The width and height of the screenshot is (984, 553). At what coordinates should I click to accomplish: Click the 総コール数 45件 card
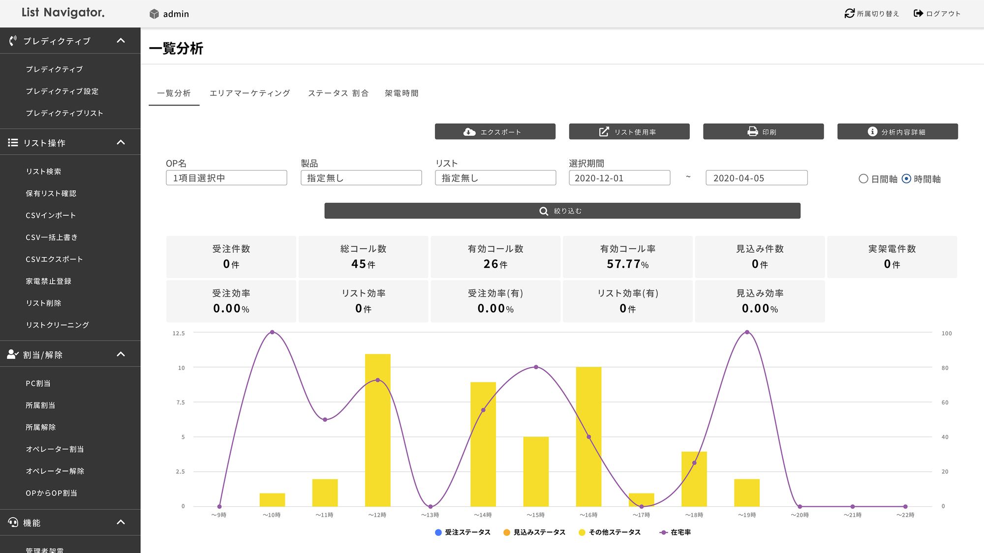(363, 257)
